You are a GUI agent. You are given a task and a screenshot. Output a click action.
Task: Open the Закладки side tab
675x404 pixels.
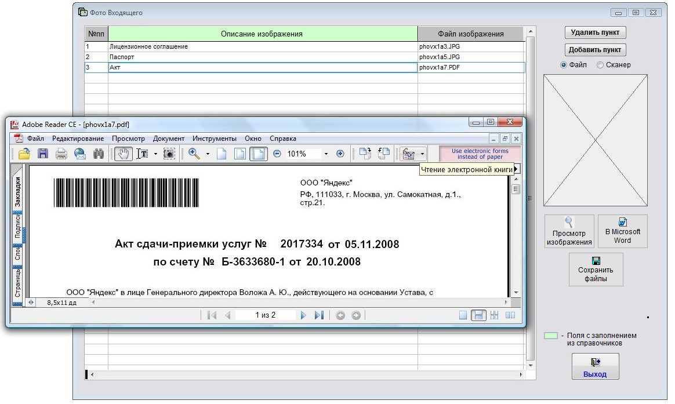[x=17, y=192]
